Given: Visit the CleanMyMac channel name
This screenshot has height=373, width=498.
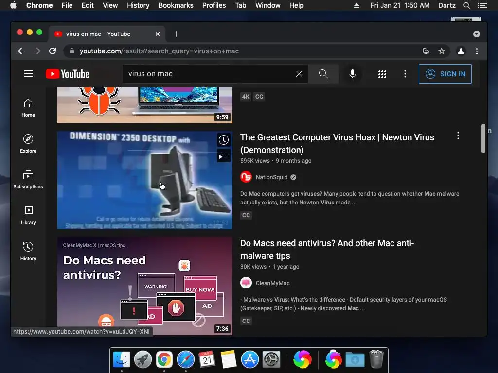Looking at the screenshot, I should coord(272,283).
